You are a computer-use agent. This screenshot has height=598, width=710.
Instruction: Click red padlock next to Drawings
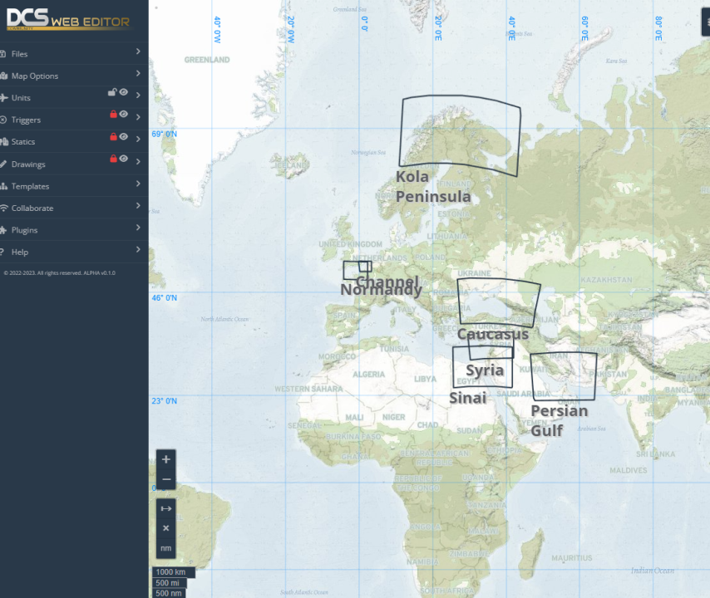[x=113, y=159]
